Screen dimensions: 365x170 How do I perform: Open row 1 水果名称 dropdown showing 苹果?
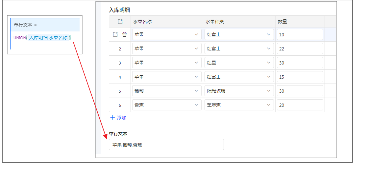(167, 34)
